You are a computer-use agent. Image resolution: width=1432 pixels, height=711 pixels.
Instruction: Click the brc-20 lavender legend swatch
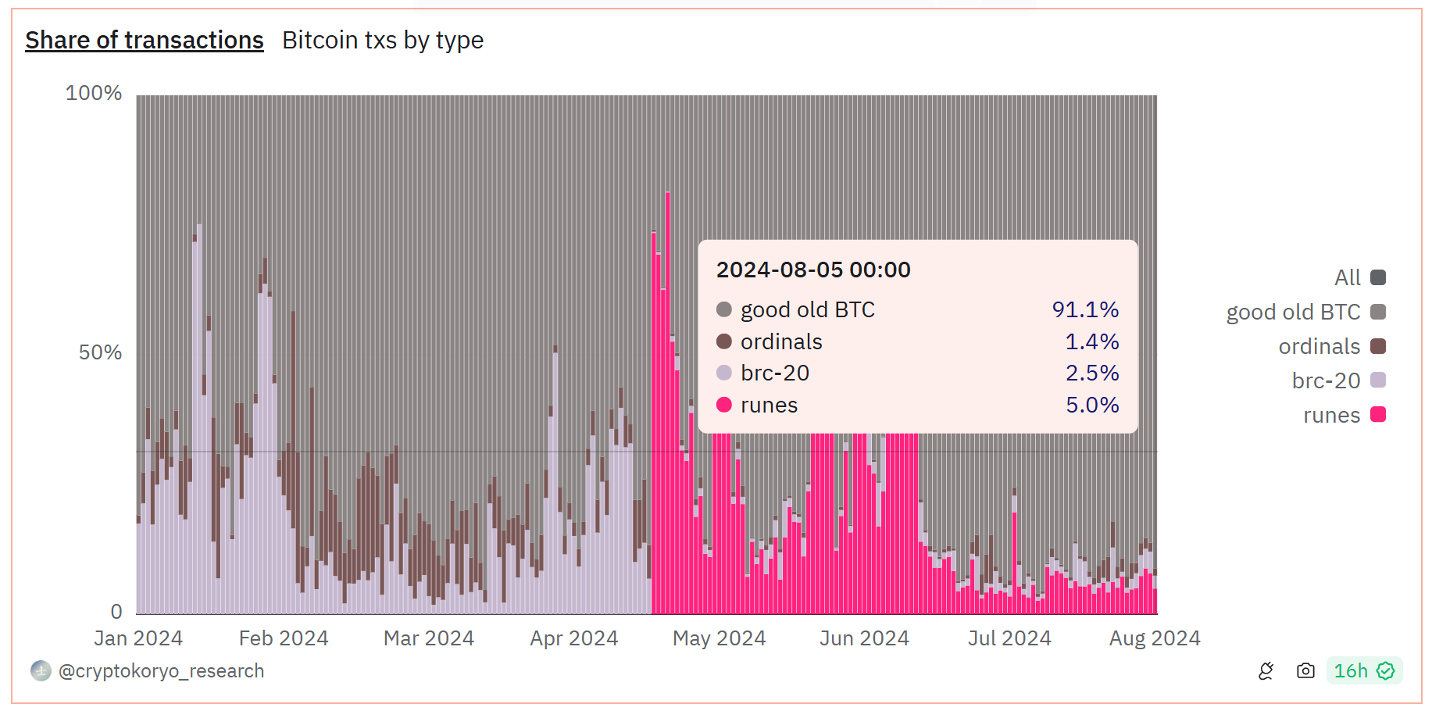click(1378, 381)
